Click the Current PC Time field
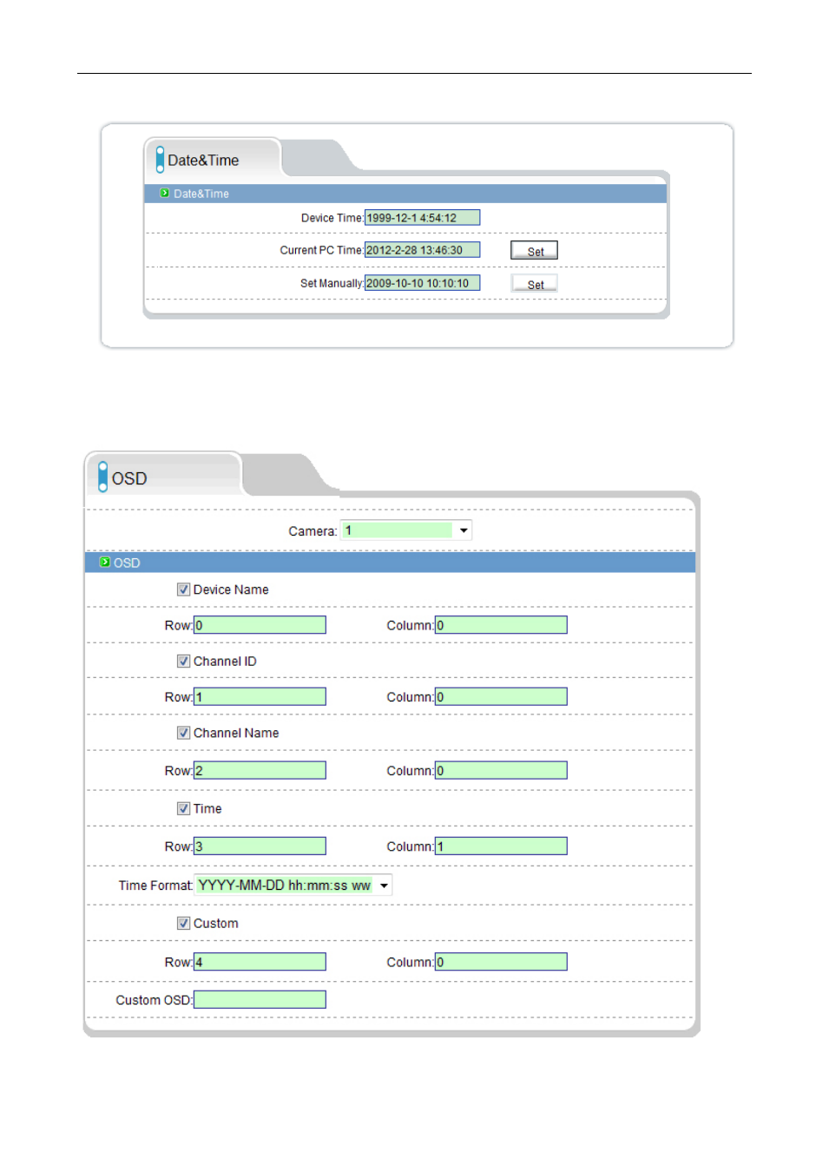Viewport: 829px width, 1172px height. coord(422,250)
